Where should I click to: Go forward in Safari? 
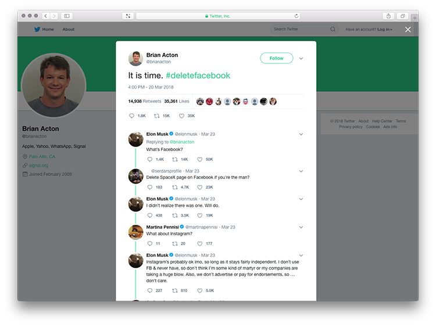(x=54, y=16)
